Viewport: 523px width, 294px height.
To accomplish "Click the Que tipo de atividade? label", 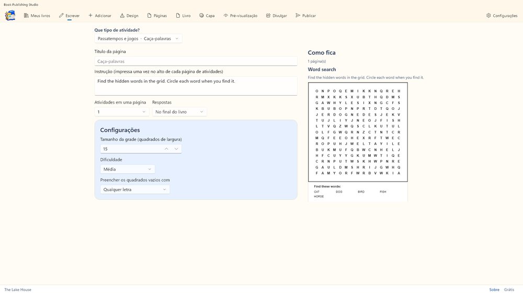I will tap(117, 30).
